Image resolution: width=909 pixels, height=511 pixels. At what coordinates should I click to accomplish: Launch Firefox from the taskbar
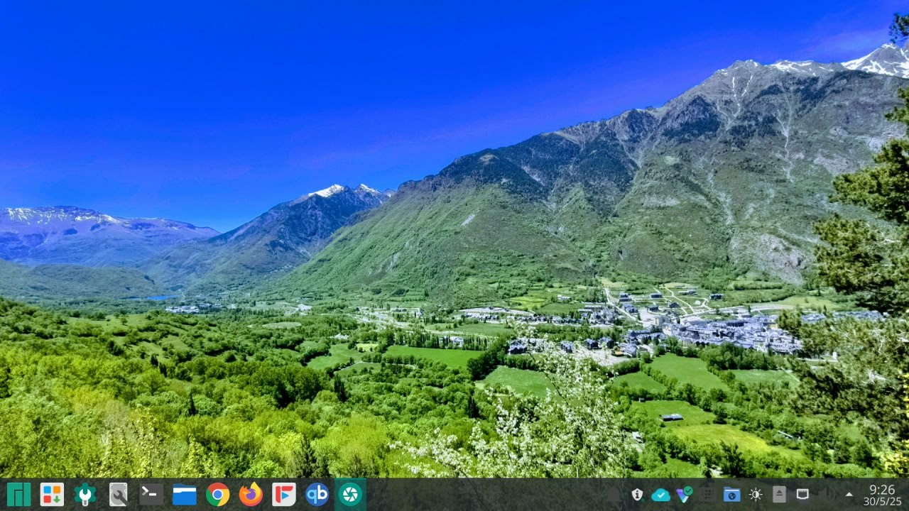click(251, 494)
